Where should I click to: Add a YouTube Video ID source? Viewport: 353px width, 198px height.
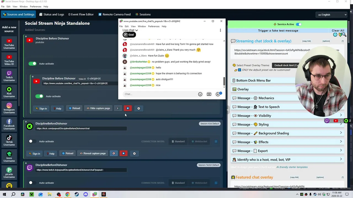9,60
